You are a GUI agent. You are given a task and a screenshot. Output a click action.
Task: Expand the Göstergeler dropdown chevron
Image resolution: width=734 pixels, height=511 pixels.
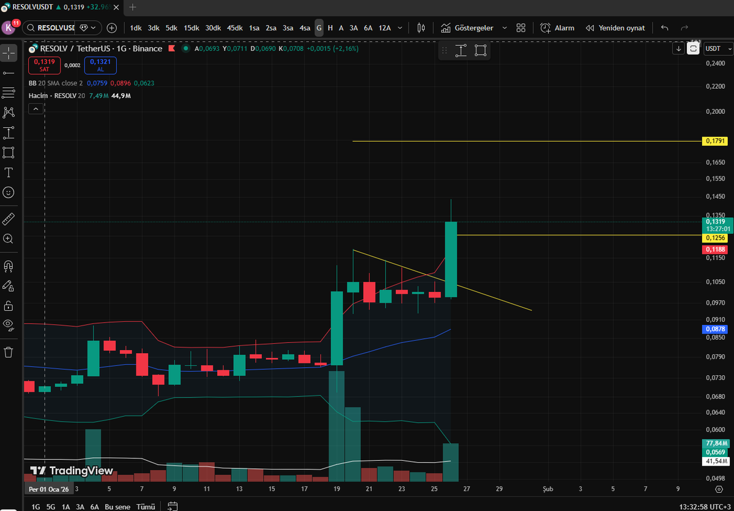coord(504,28)
